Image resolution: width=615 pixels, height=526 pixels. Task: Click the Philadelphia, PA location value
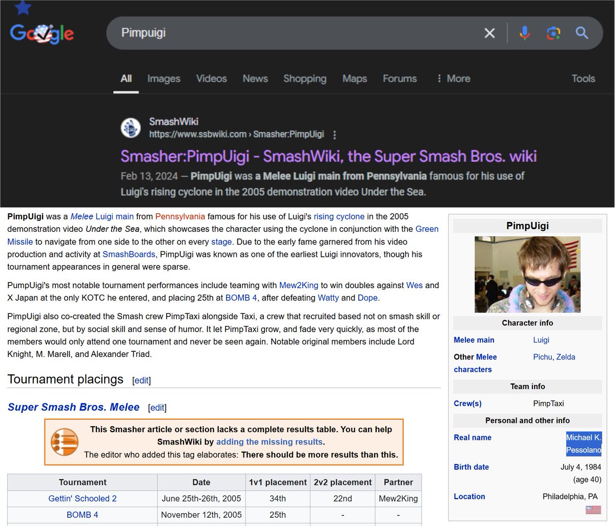pyautogui.click(x=570, y=496)
